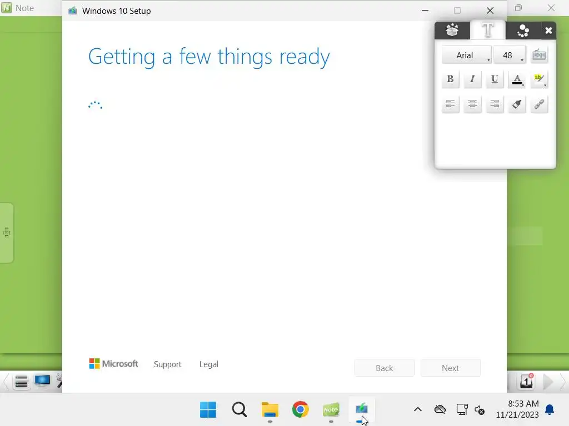Click the Windows 10 Setup title icon

(x=73, y=11)
